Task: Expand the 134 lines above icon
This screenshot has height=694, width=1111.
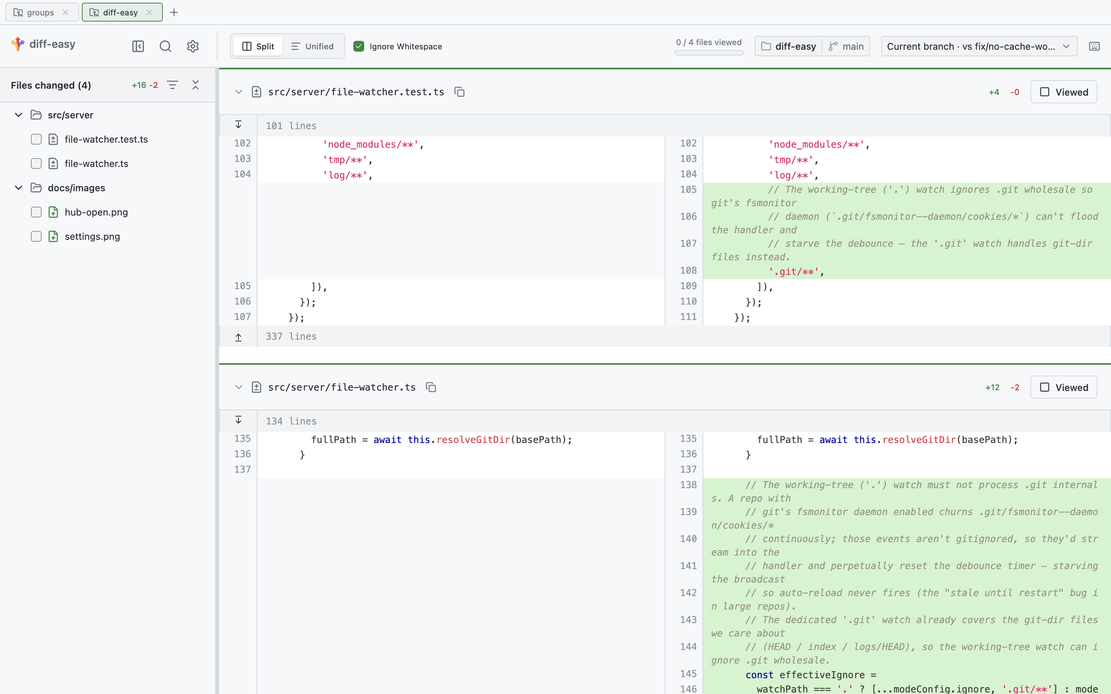Action: pyautogui.click(x=238, y=420)
